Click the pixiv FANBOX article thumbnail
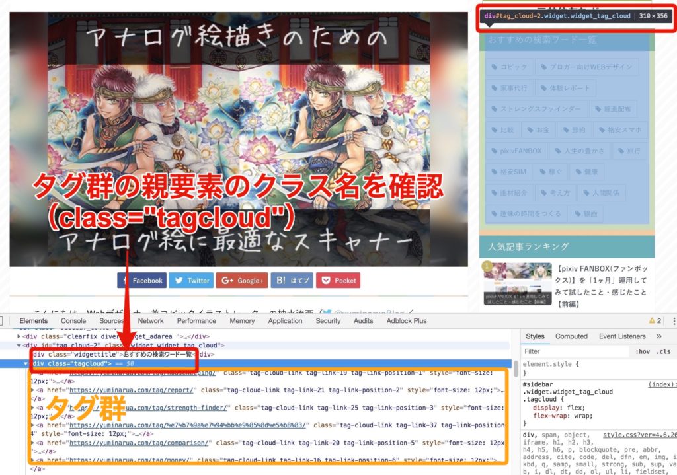The image size is (677, 475). [517, 284]
